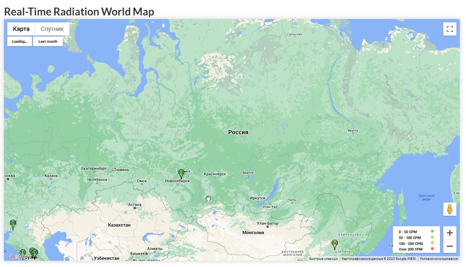
Task: Click the Россия country label
Action: [x=238, y=132]
